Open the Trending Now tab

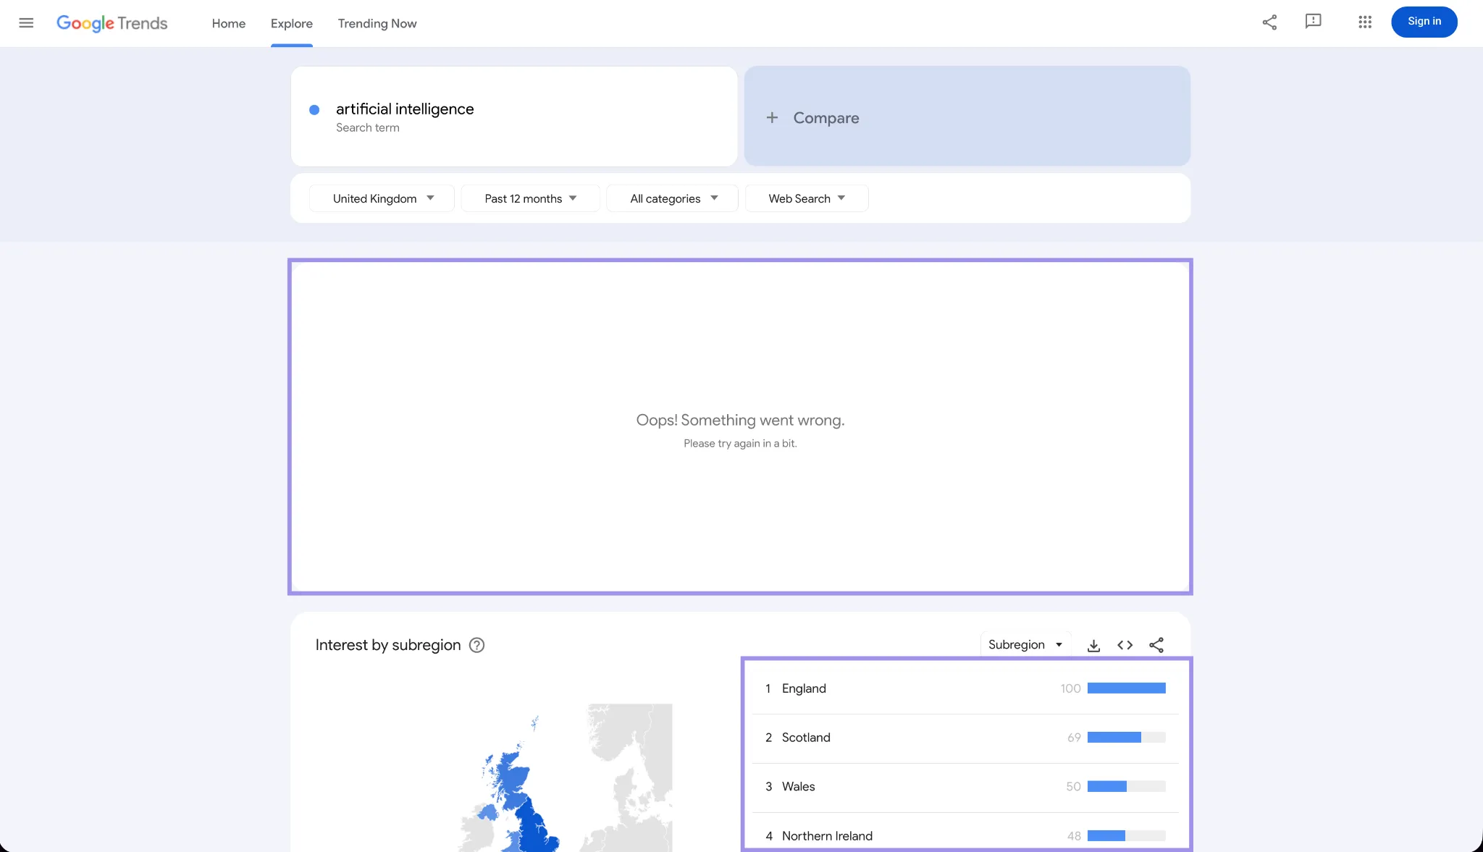click(377, 23)
